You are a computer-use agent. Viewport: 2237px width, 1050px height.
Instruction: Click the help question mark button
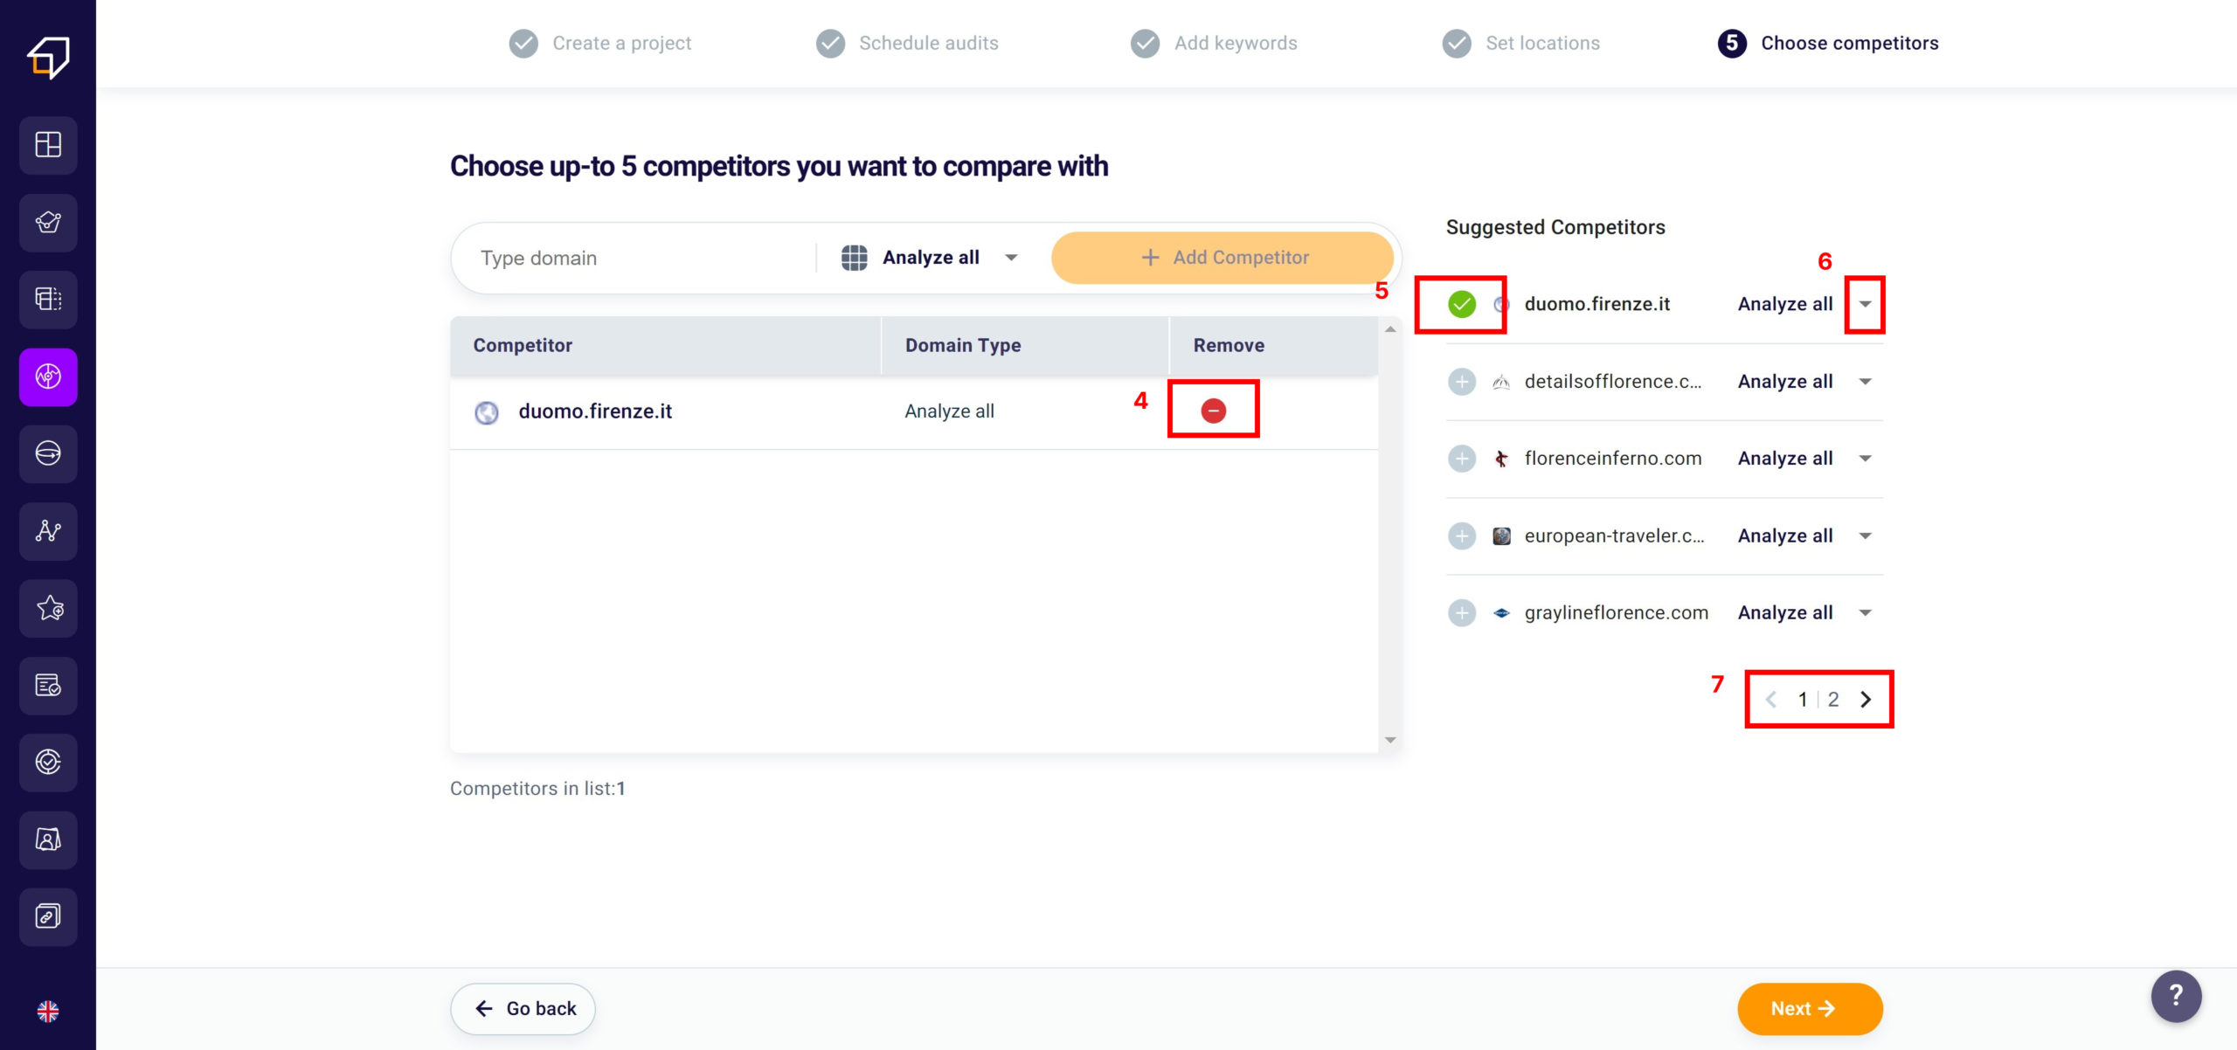click(2176, 996)
